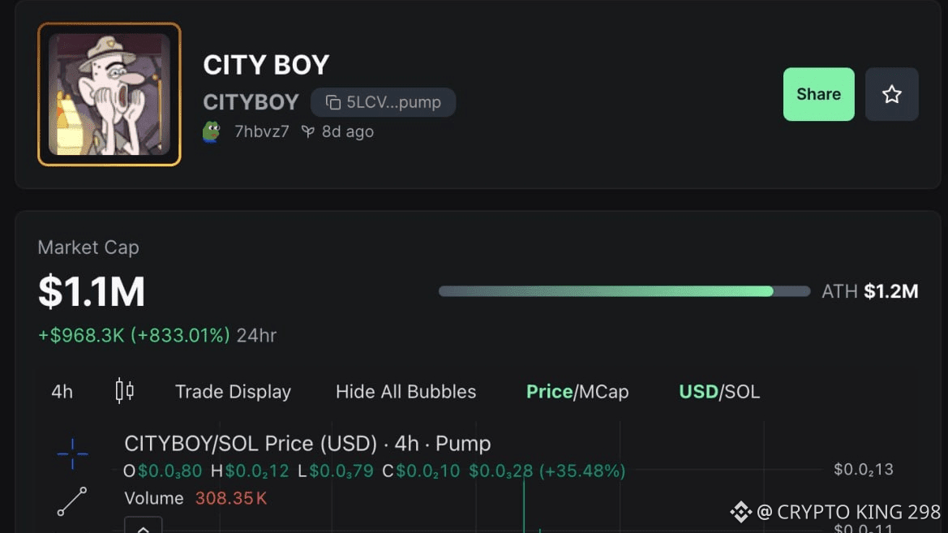This screenshot has width=948, height=533.
Task: Select the trend line drawing tool
Action: pyautogui.click(x=72, y=501)
